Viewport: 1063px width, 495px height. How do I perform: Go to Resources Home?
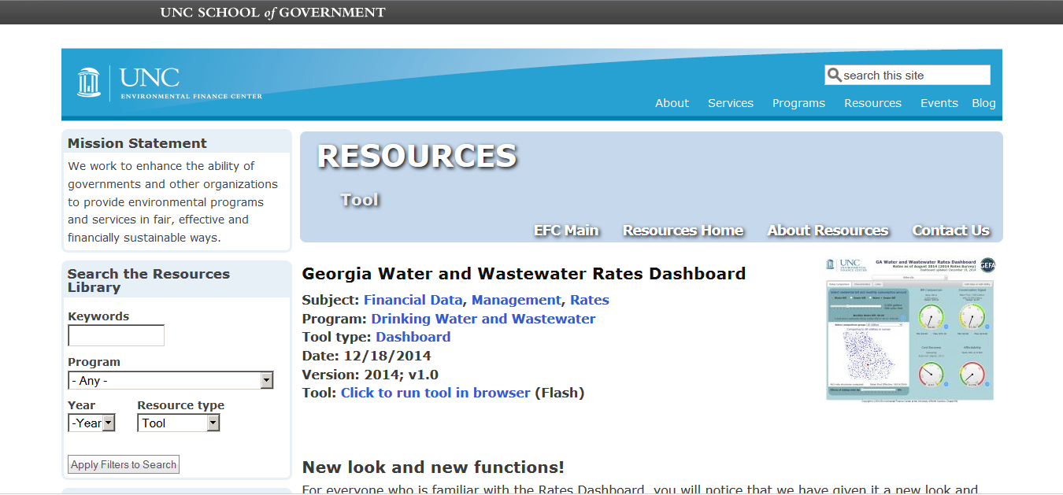click(683, 231)
